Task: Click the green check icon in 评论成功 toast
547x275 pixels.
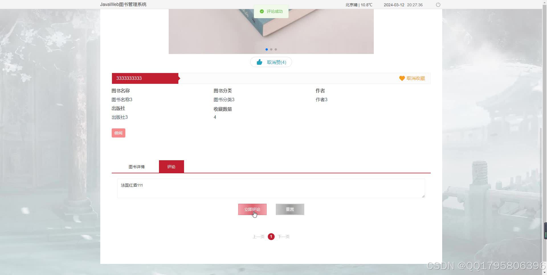Action: pos(262,11)
